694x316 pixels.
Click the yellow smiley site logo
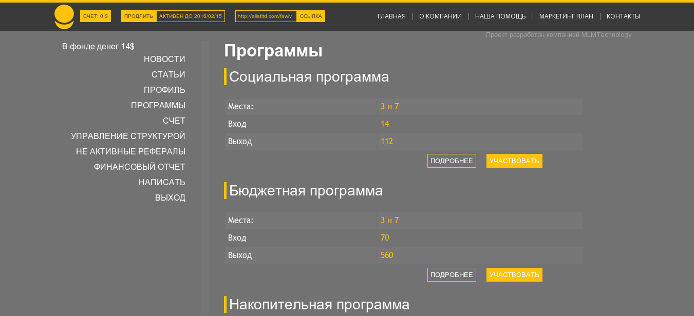click(x=64, y=17)
